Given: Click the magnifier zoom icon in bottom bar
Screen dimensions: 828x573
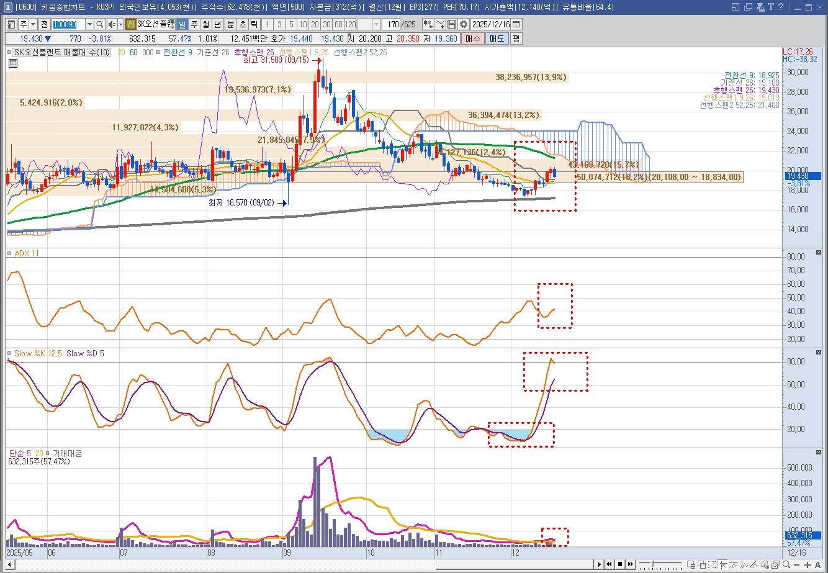Looking at the screenshot, I should click(x=786, y=564).
